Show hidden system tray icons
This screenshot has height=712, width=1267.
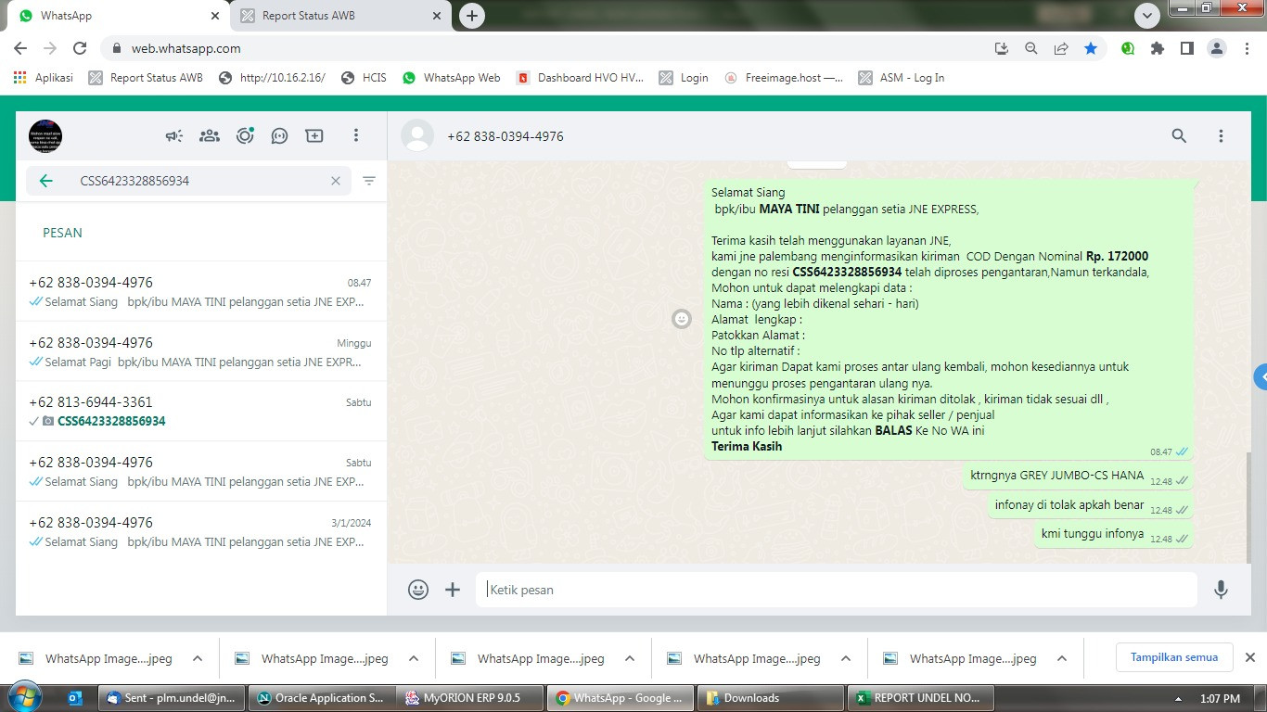pos(1178,699)
